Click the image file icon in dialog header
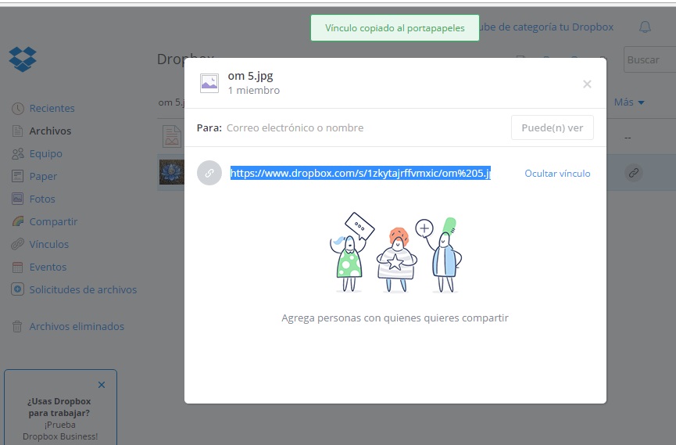The image size is (676, 445). (x=209, y=83)
